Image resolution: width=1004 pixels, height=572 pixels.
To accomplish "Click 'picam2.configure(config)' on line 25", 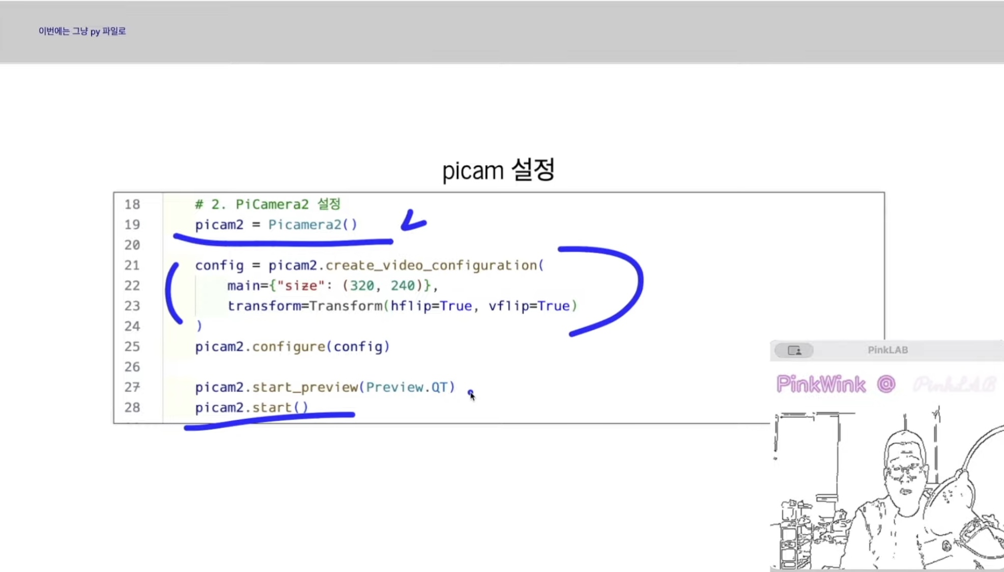I will tap(292, 347).
